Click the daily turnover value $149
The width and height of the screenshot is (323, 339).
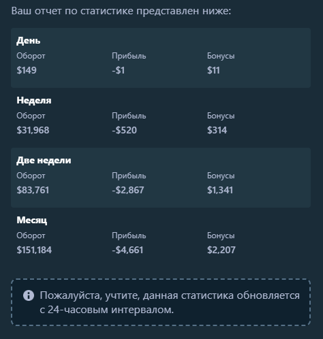(x=27, y=70)
